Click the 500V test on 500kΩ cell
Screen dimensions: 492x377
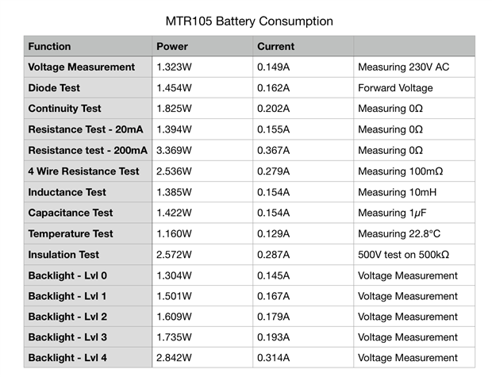coord(404,254)
